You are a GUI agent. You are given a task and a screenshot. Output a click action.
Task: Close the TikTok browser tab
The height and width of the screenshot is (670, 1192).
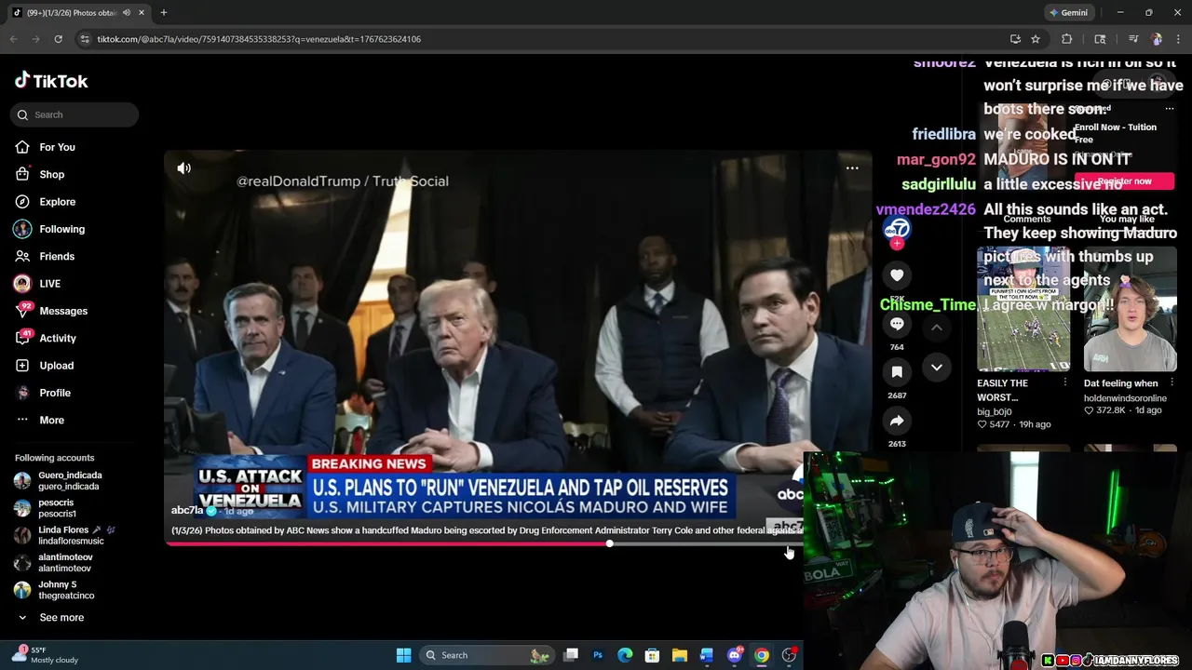(x=142, y=13)
